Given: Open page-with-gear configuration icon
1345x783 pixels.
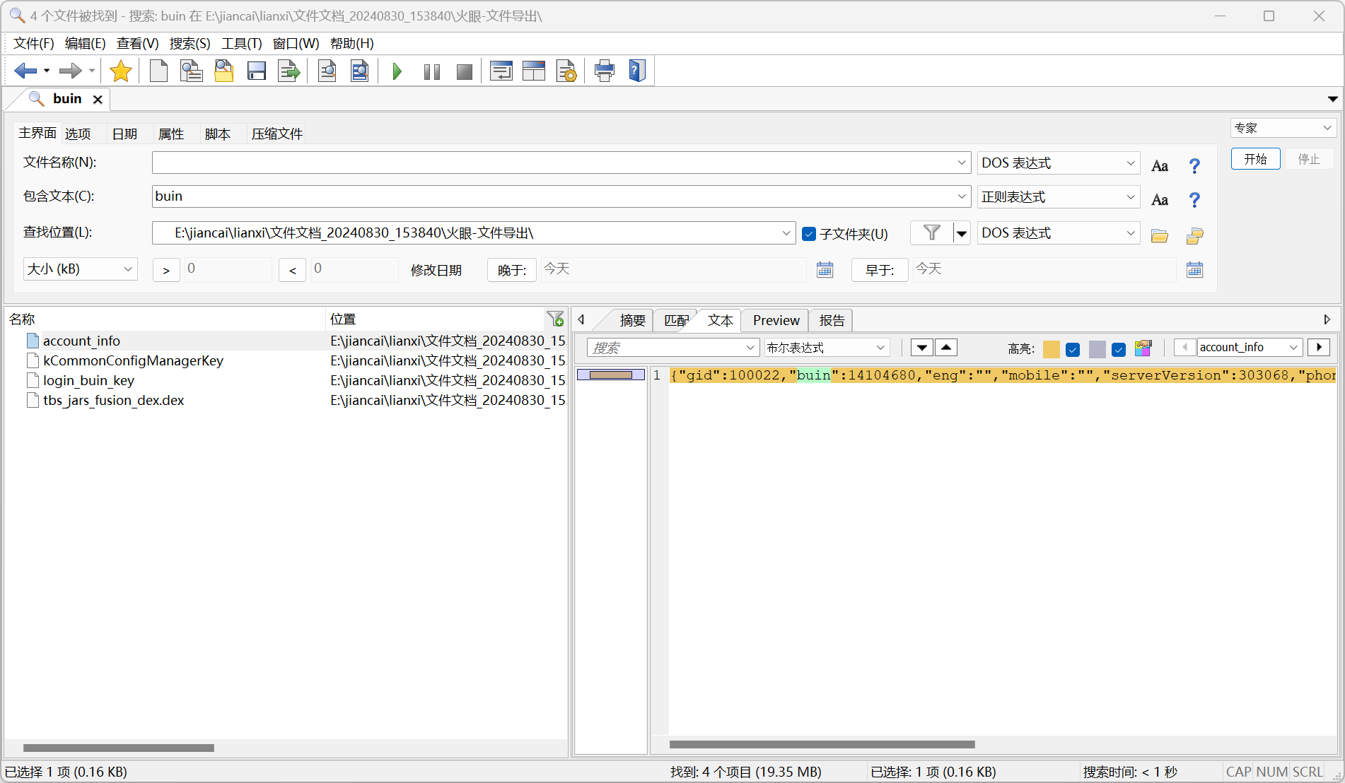Looking at the screenshot, I should click(x=566, y=71).
